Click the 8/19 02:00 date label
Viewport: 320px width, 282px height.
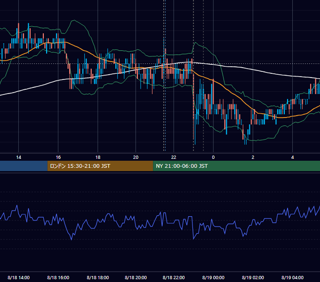click(x=253, y=277)
